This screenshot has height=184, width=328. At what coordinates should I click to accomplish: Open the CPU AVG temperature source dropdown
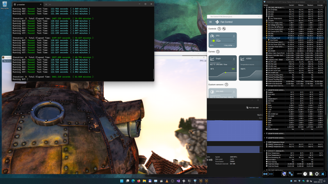pos(222,96)
